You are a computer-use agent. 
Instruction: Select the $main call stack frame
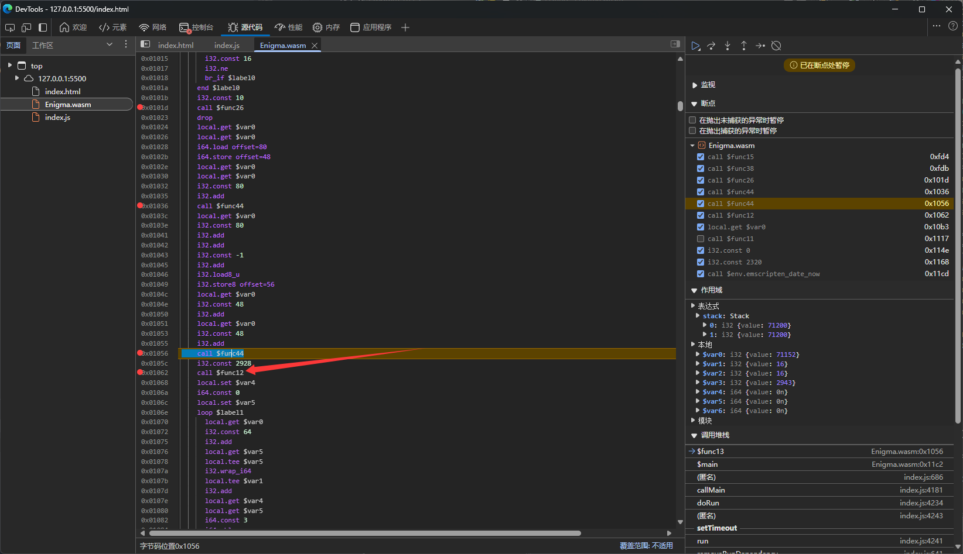(x=819, y=464)
